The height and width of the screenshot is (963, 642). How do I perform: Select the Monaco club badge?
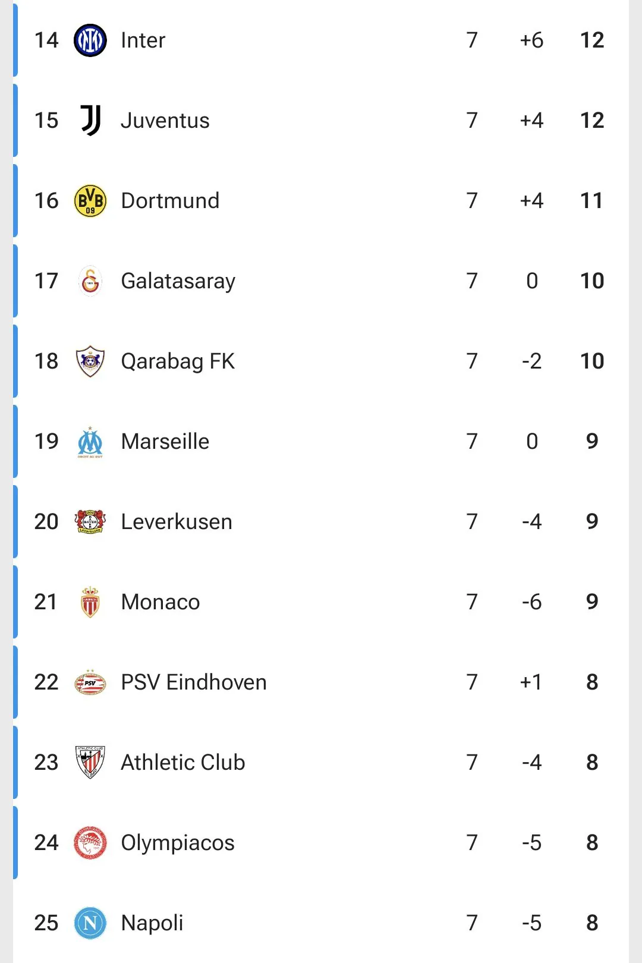coord(90,602)
